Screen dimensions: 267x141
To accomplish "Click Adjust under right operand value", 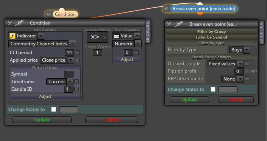I will 127,60.
